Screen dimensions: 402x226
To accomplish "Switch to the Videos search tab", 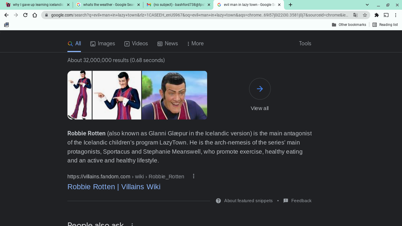I will [136, 44].
